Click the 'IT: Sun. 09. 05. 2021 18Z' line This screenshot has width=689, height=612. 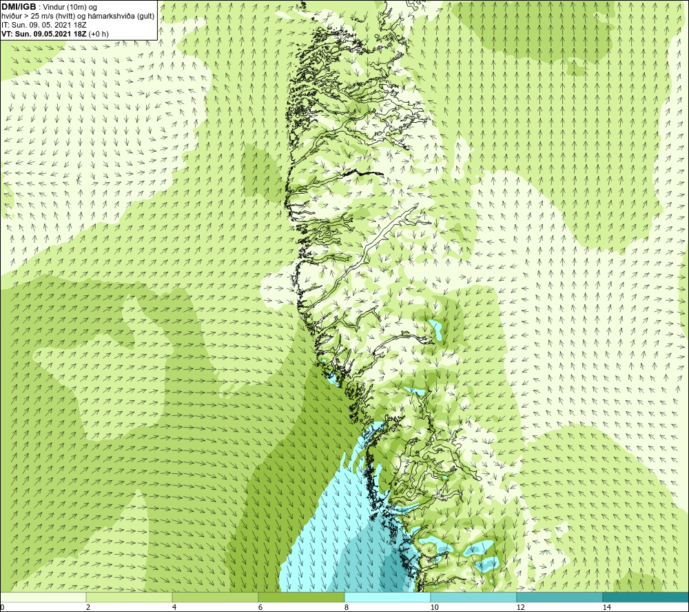(44, 25)
